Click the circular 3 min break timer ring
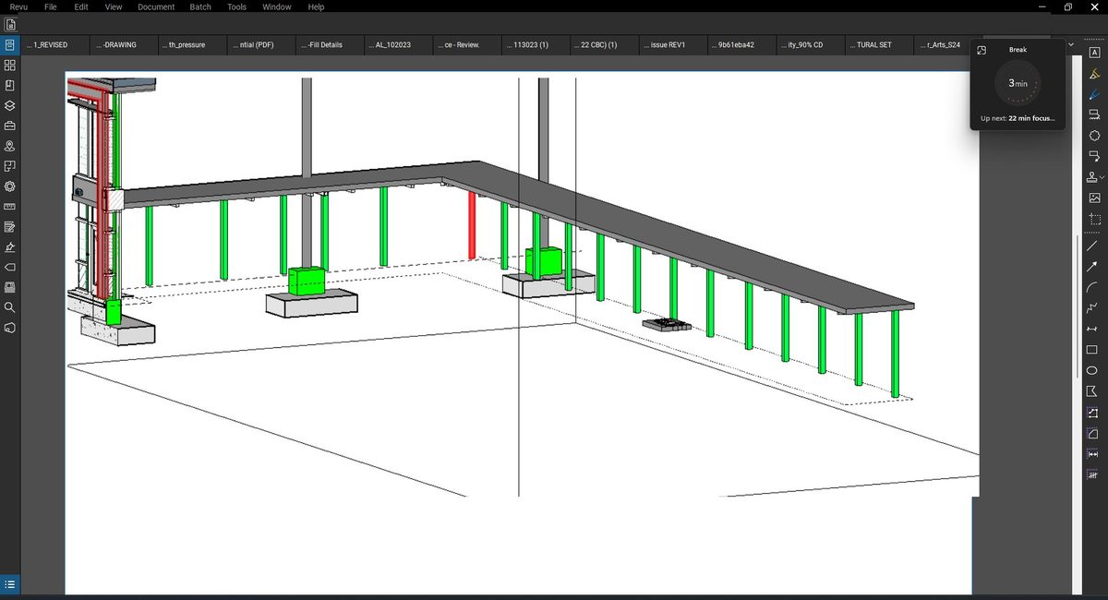1108x600 pixels. pyautogui.click(x=1018, y=83)
